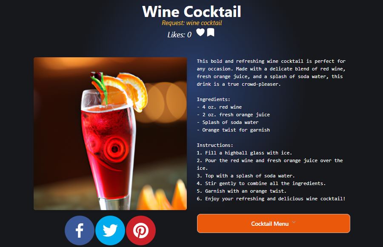Select the 'Splash of soda water' ingredient
This screenshot has height=247, width=383.
point(228,122)
